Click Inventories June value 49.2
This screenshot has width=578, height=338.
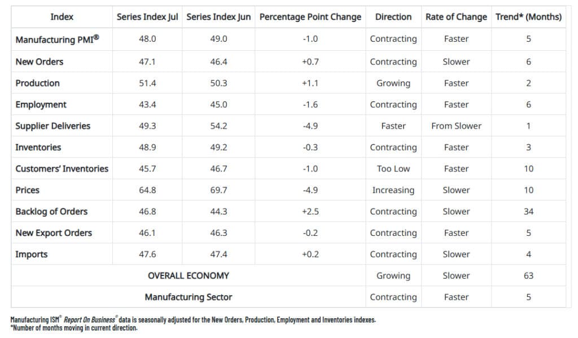click(x=218, y=147)
